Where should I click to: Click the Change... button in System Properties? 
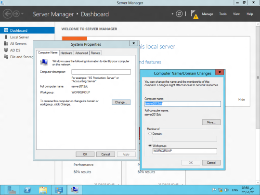pyautogui.click(x=121, y=102)
